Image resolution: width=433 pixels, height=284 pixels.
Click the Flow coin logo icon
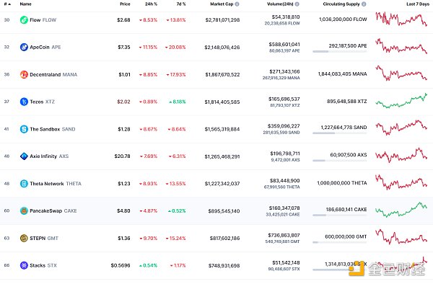click(x=24, y=20)
